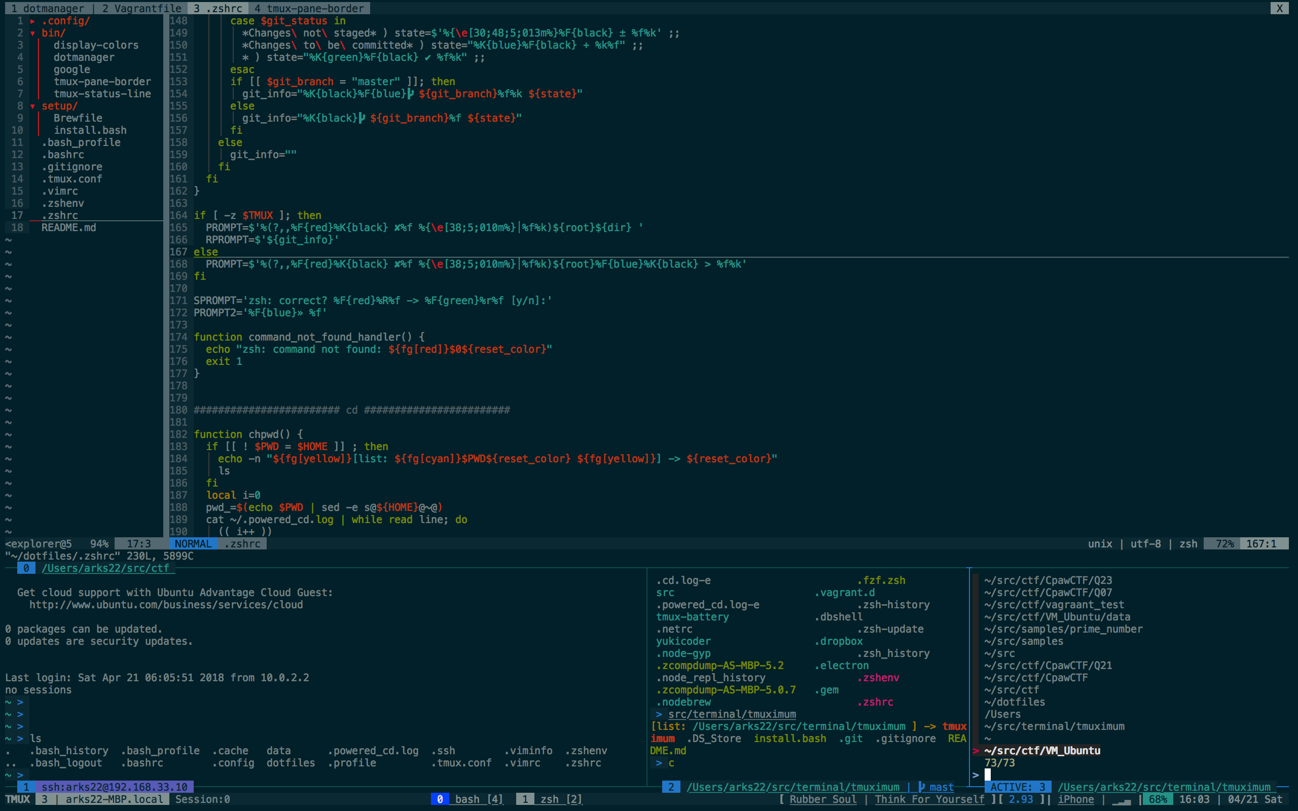Expand the .config/ folder arrow
1298x811 pixels.
33,21
